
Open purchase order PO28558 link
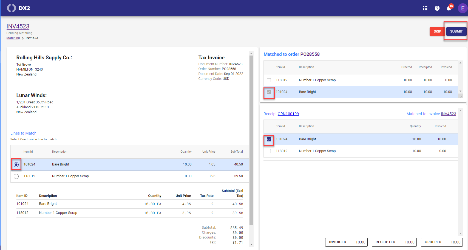pyautogui.click(x=310, y=54)
